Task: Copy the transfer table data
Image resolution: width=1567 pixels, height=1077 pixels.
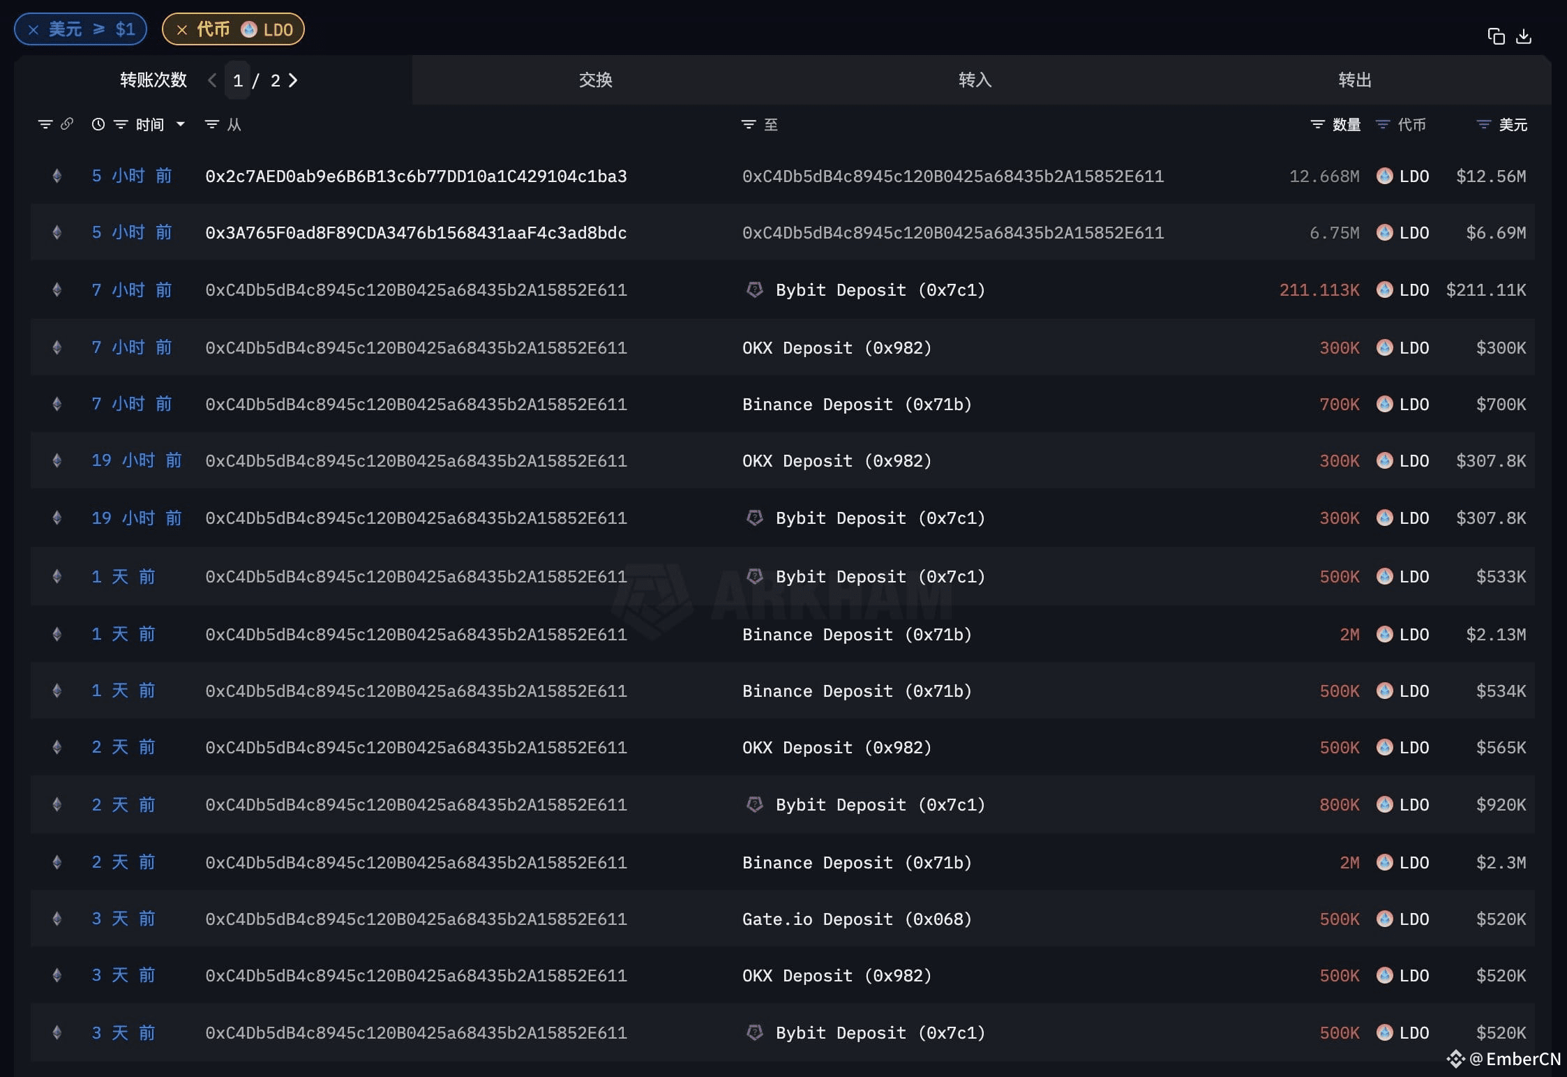Action: tap(1496, 36)
